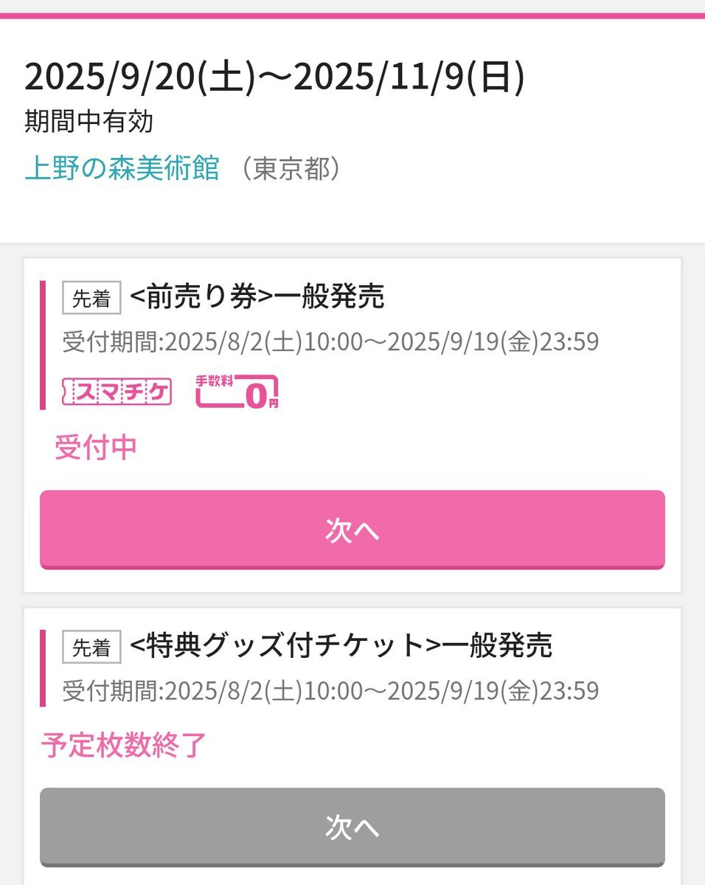Click the 受付期間 line under 前売り券

click(x=330, y=342)
